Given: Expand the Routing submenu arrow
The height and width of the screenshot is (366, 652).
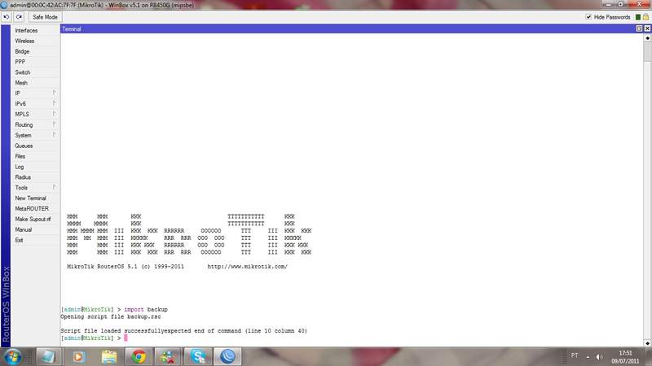Looking at the screenshot, I should tap(55, 124).
